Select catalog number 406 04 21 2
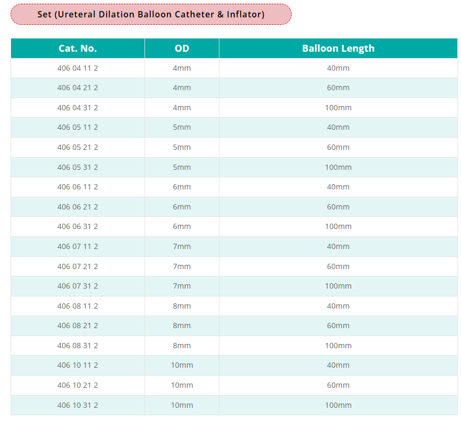This screenshot has height=421, width=461. 78,88
